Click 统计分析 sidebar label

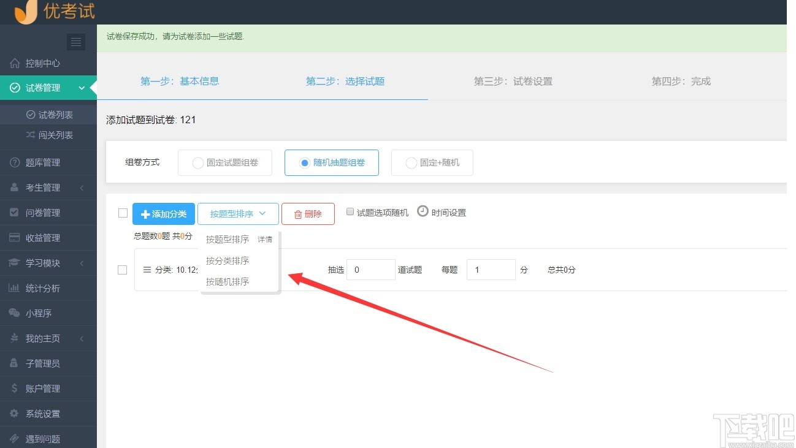pyautogui.click(x=43, y=288)
